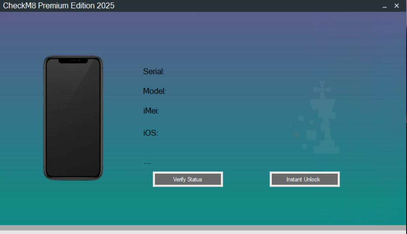This screenshot has width=407, height=234.
Task: Select the iMei label
Action: pos(151,111)
